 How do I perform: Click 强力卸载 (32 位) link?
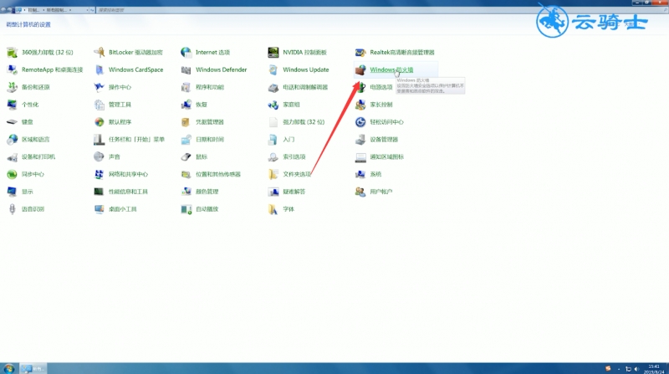[304, 122]
